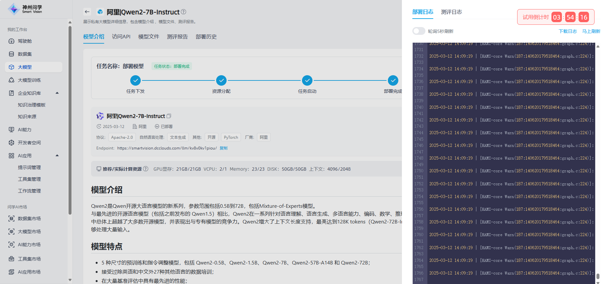Open 数据集 in the sidebar
Image resolution: width=604 pixels, height=284 pixels.
point(25,54)
